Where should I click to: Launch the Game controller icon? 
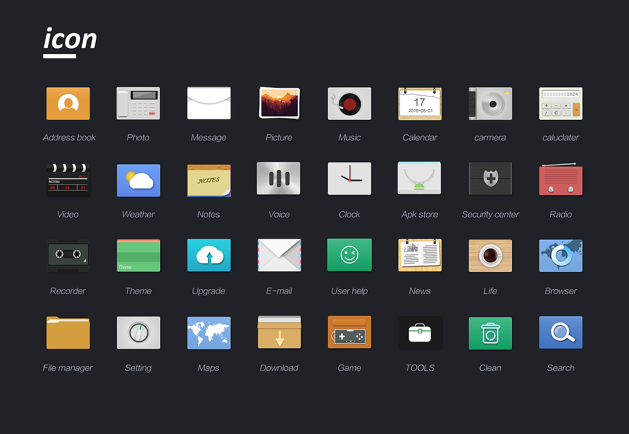(349, 332)
